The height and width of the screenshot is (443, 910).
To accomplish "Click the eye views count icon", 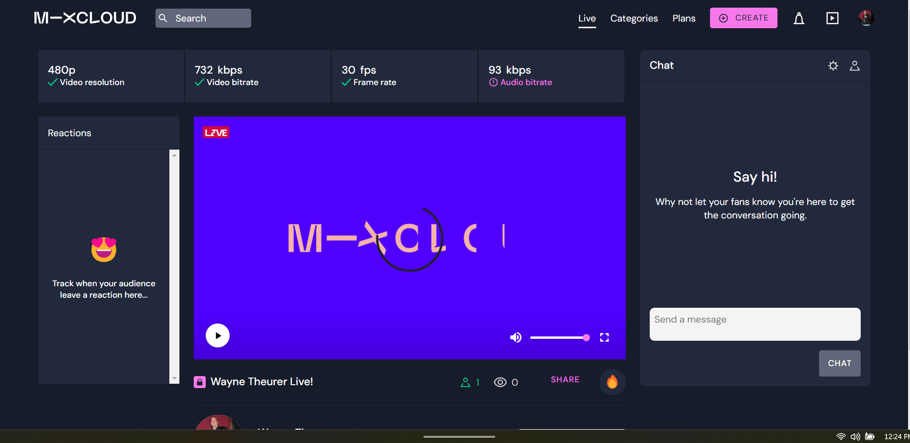I will pyautogui.click(x=500, y=382).
